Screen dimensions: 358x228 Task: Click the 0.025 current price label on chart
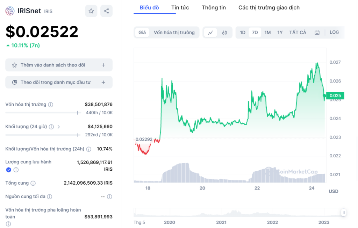[x=336, y=95]
